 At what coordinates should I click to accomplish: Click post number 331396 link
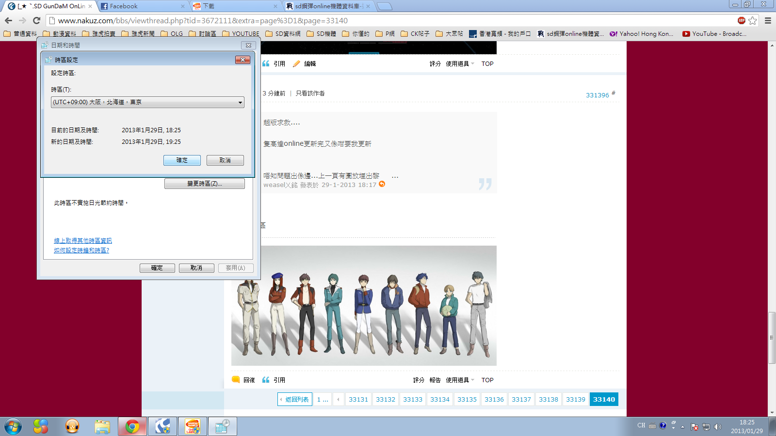[598, 95]
